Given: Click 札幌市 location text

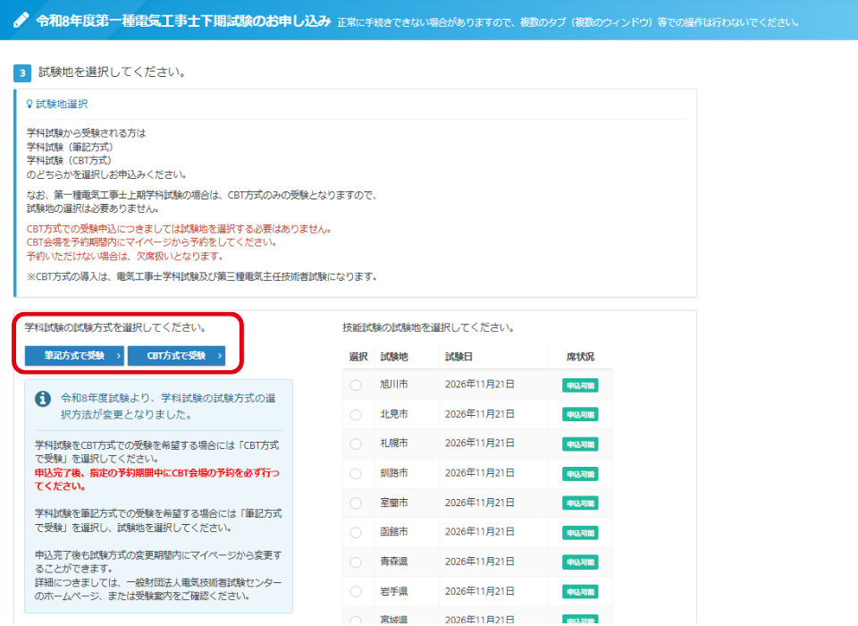Looking at the screenshot, I should [x=394, y=443].
